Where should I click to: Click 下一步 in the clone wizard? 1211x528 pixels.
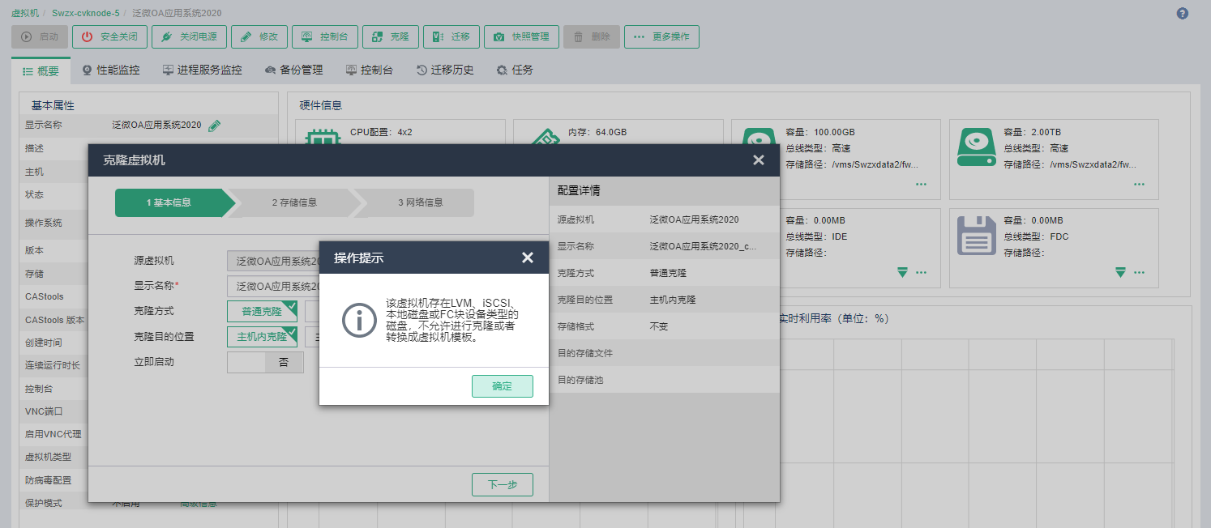[503, 484]
